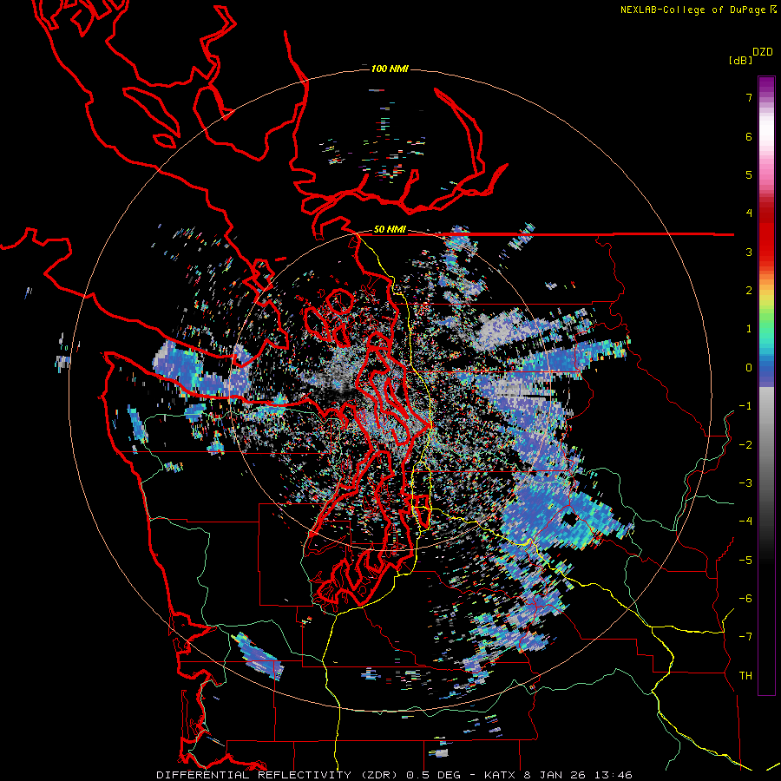This screenshot has height=781, width=781.
Task: Click the DZD legend title
Action: (763, 52)
